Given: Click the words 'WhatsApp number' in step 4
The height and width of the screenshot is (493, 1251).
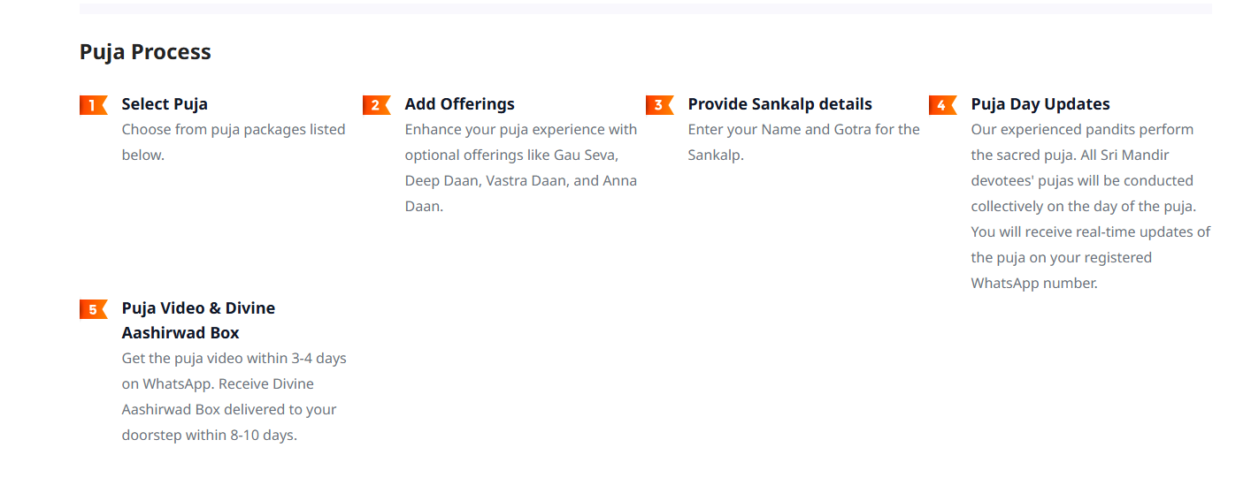Looking at the screenshot, I should 1033,284.
